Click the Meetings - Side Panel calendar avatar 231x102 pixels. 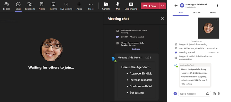point(182,6)
